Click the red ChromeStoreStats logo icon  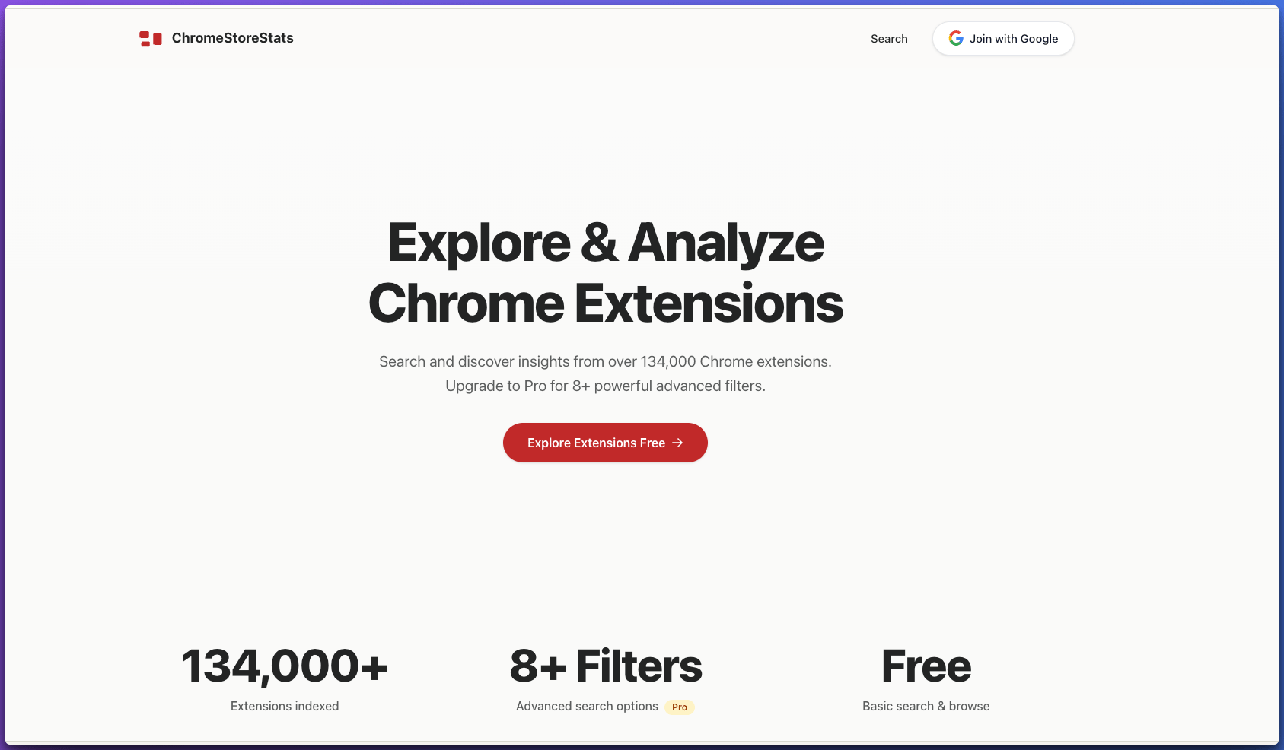151,39
